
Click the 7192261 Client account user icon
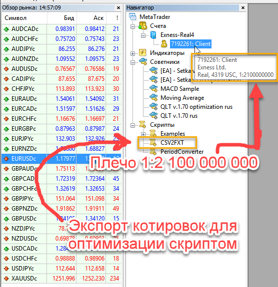pos(164,44)
